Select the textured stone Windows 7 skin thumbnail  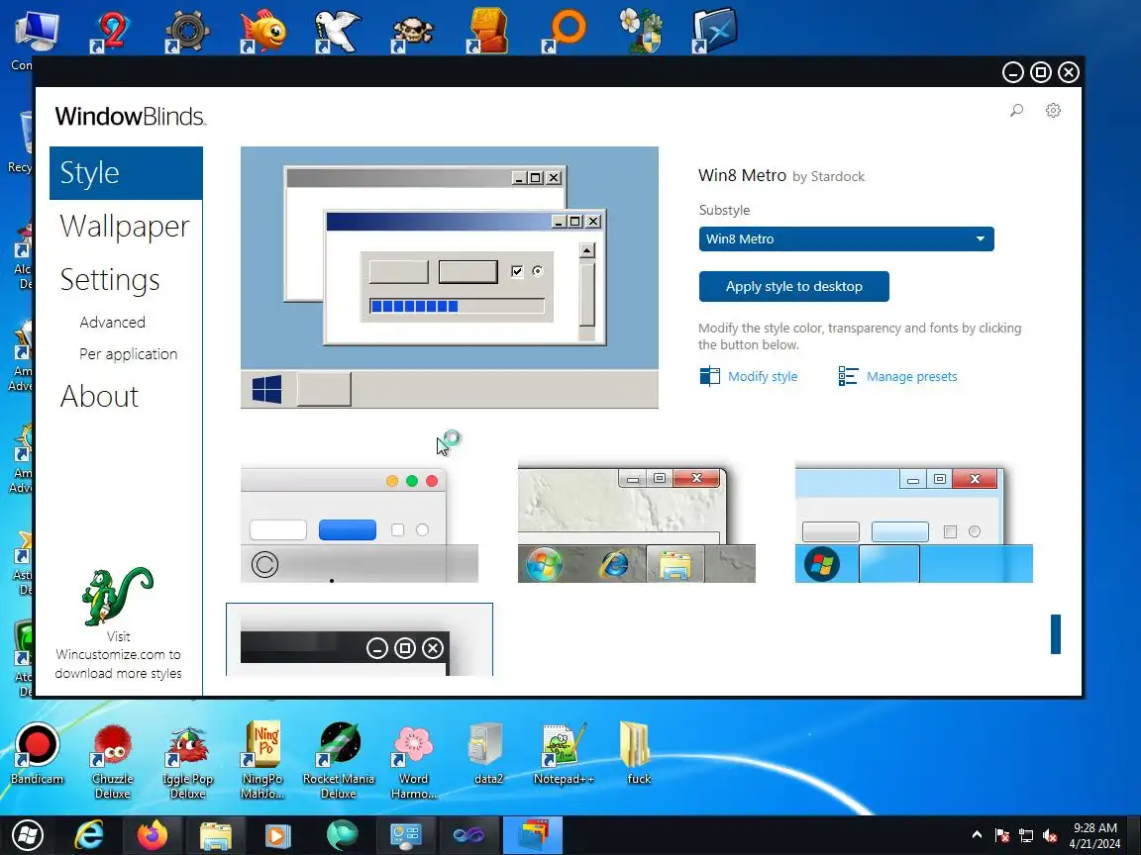(x=637, y=522)
